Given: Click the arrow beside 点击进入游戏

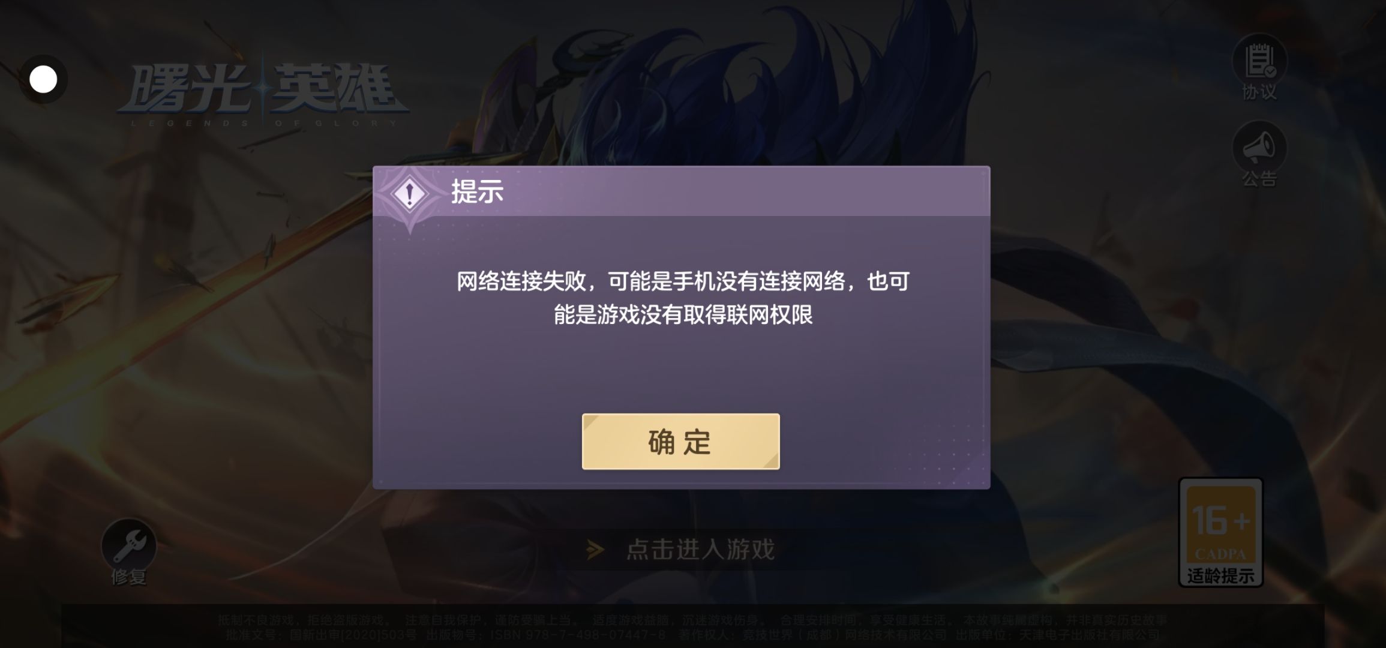Looking at the screenshot, I should [x=595, y=550].
